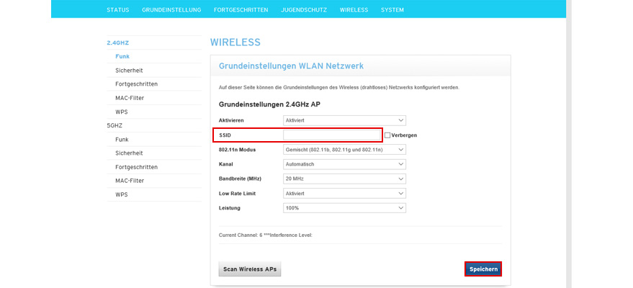The image size is (633, 288).
Task: Expand the 802.11n Modus dropdown
Action: tap(344, 150)
